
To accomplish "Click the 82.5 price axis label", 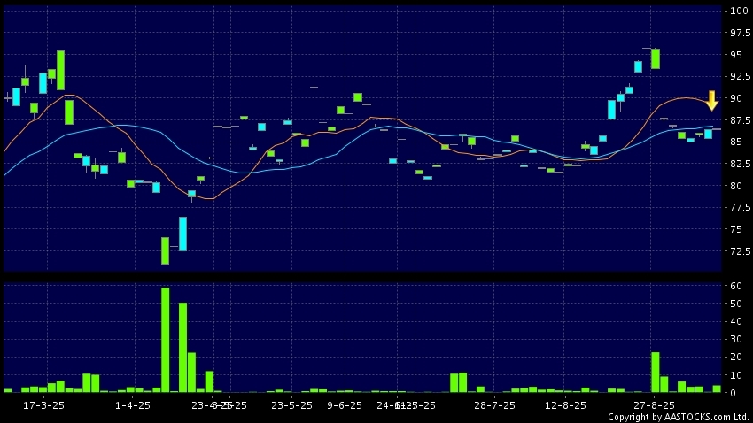I will [x=741, y=164].
